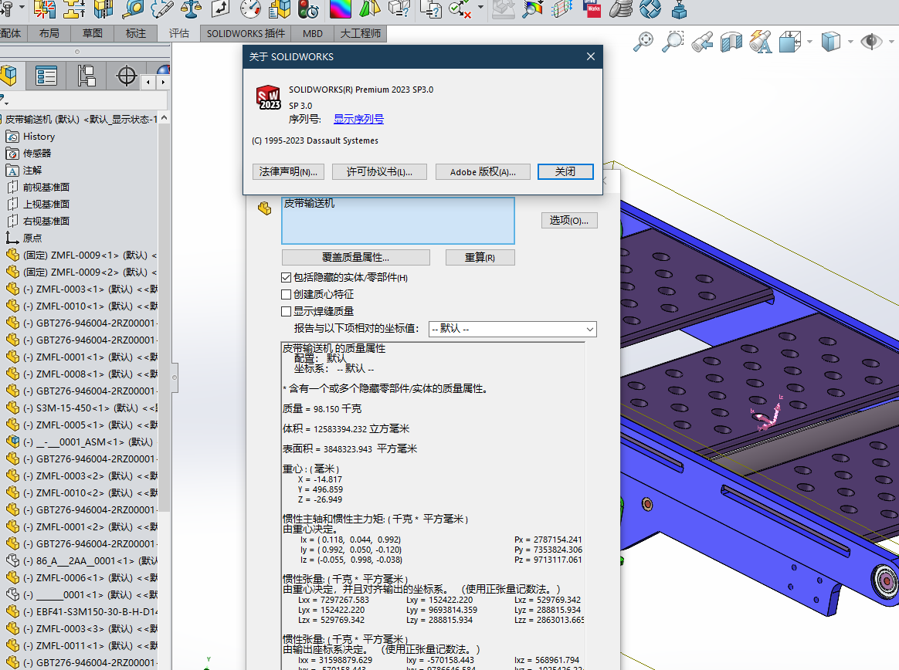Open Mass Properties scales icon
This screenshot has height=670, width=899.
pyautogui.click(x=192, y=8)
